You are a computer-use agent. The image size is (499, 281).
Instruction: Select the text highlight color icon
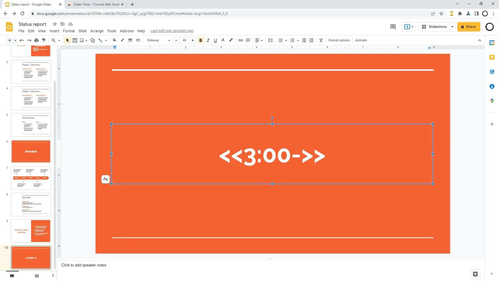coord(231,40)
